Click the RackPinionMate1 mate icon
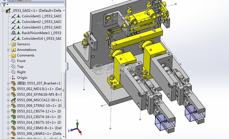The image size is (229, 139). tap(13, 33)
